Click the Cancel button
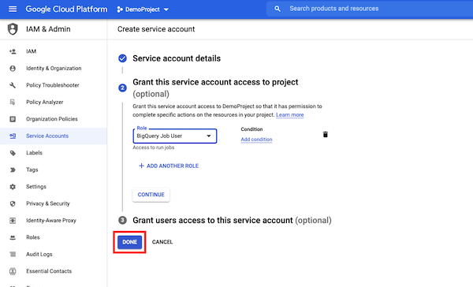473x287 pixels. 162,242
